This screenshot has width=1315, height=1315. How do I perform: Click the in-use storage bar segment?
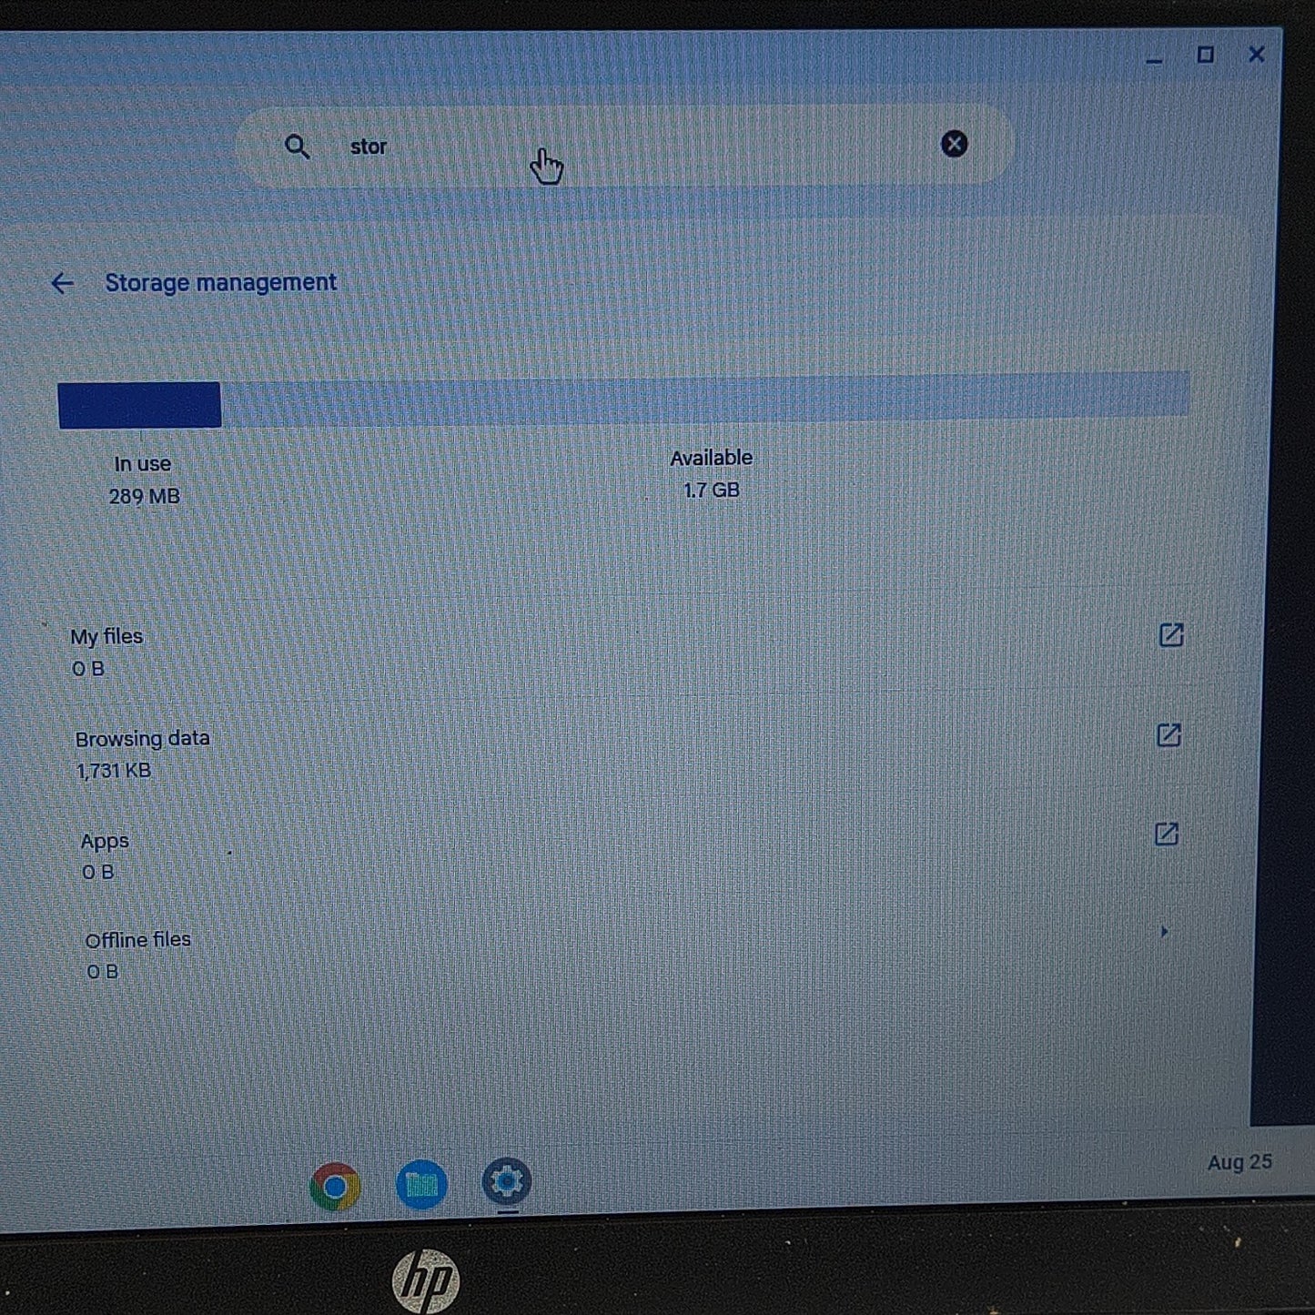139,405
